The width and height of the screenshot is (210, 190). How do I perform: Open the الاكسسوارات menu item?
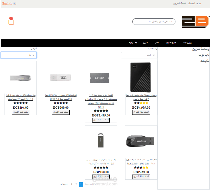tap(133, 43)
